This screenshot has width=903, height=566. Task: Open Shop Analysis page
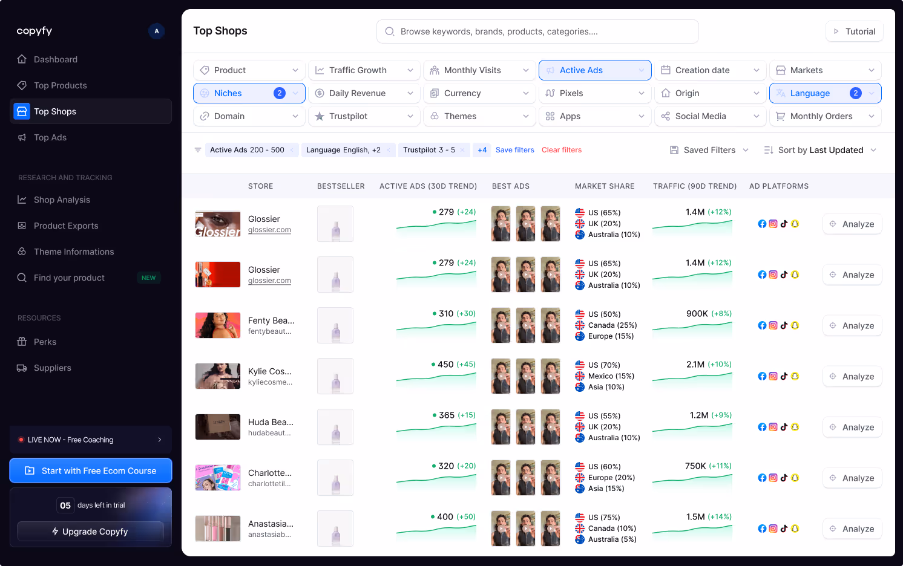(91, 200)
